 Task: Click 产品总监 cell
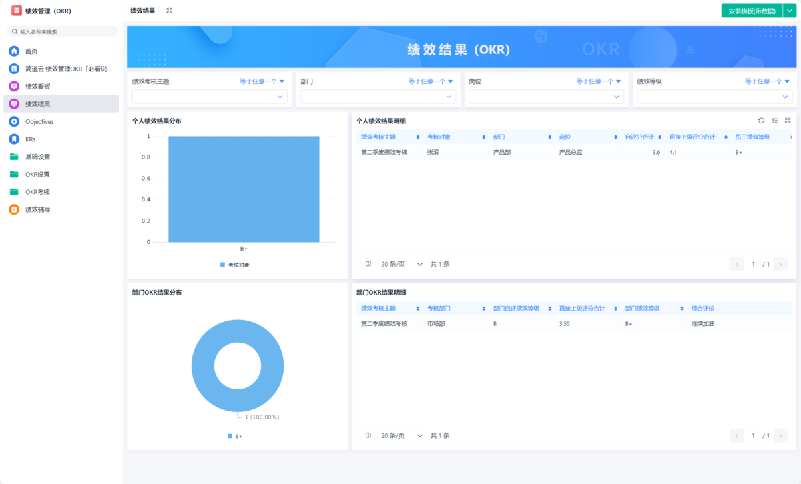tap(571, 153)
